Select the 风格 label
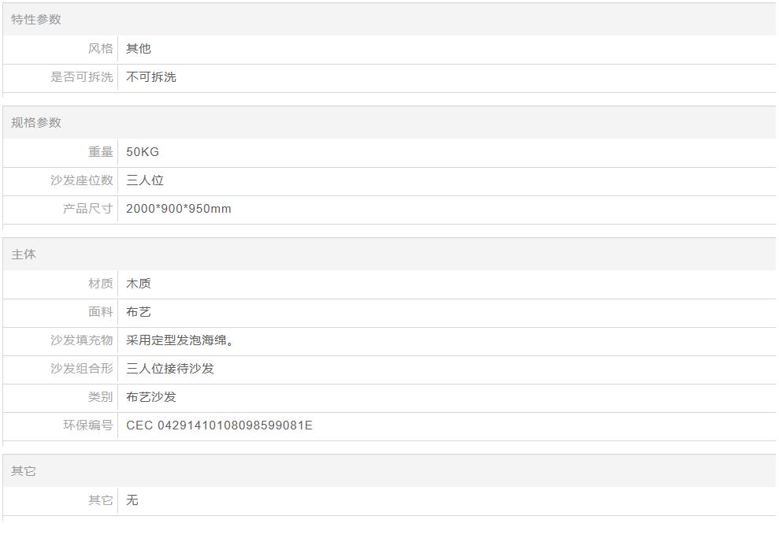 pos(100,49)
